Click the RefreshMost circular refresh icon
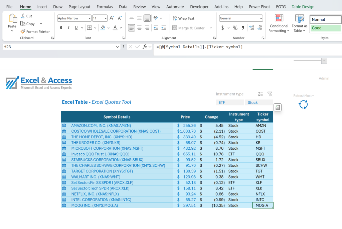Viewport: 342px width, 229px height. coord(303,104)
